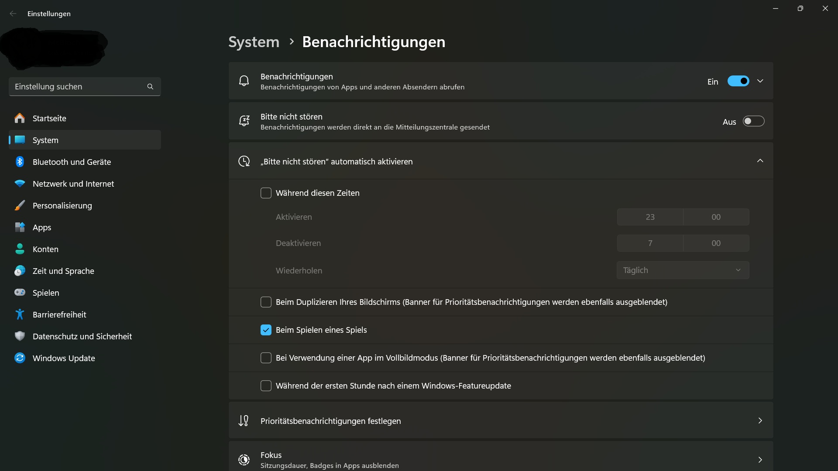Viewport: 838px width, 471px height.
Task: Click the bell icon next to Benachrichtigungen
Action: (244, 81)
